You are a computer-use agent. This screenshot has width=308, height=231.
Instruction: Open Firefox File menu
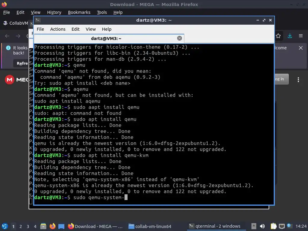pos(7,12)
